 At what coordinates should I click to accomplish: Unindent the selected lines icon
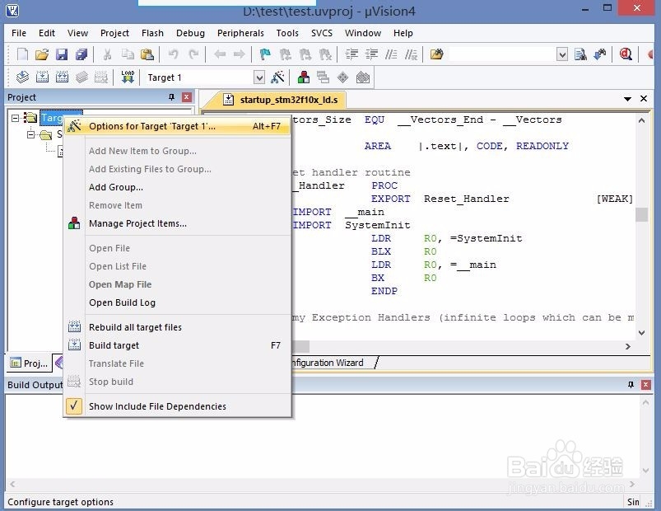[371, 54]
